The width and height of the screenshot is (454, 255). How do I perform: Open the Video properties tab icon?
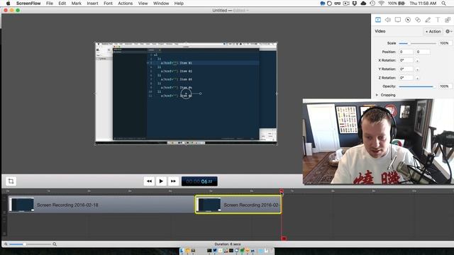click(x=378, y=20)
